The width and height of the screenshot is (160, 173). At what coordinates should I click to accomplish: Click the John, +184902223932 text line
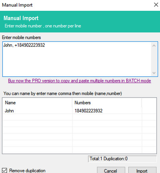(x=24, y=45)
